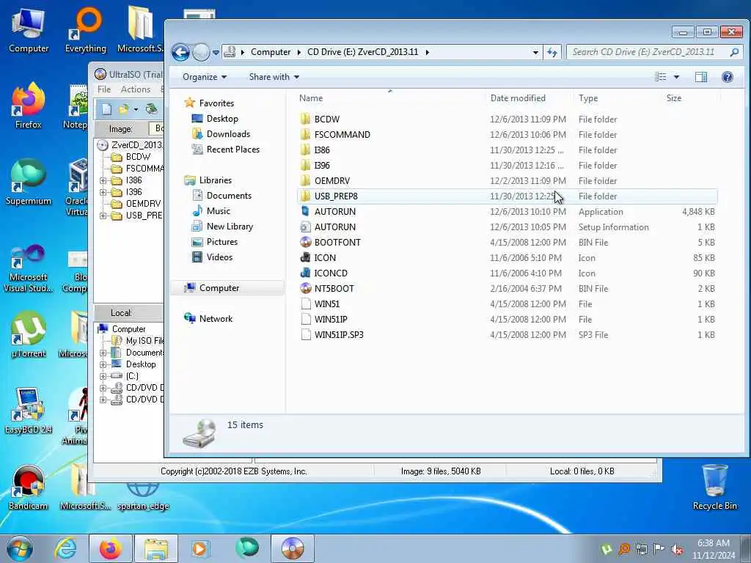The image size is (751, 563).
Task: Expand USB_PRE node in UltraISO image tree
Action: coord(103,216)
